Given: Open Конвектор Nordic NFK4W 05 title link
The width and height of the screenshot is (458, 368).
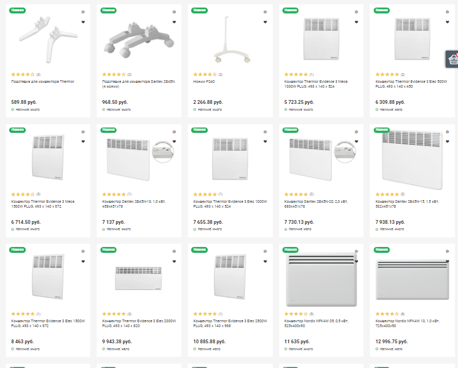Looking at the screenshot, I should click(x=316, y=323).
